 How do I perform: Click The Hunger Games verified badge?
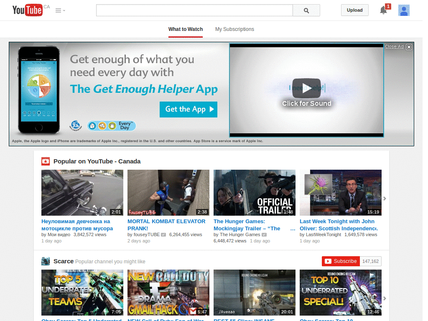click(x=264, y=235)
